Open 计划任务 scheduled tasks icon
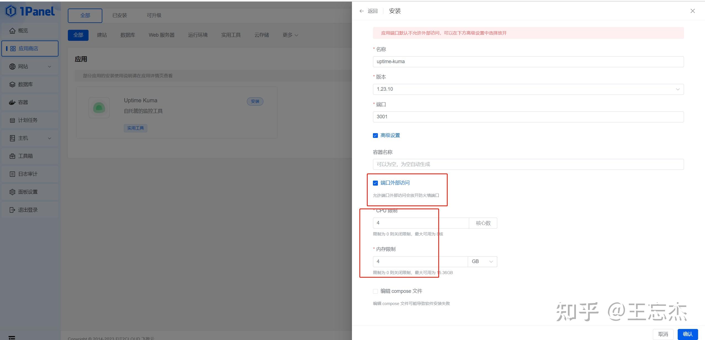705x340 pixels. coord(12,120)
